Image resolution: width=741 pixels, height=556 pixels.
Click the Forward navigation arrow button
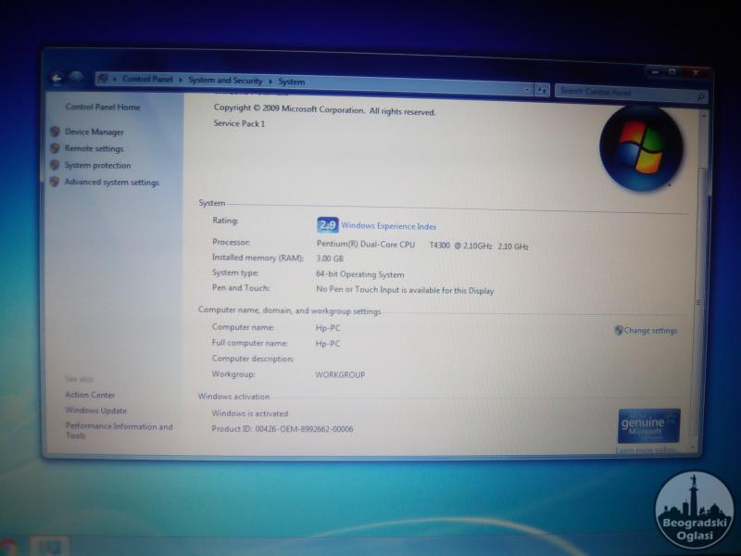76,77
